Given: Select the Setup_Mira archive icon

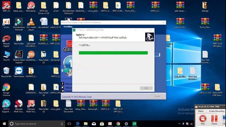Looking at the screenshot, I should pos(81,105).
